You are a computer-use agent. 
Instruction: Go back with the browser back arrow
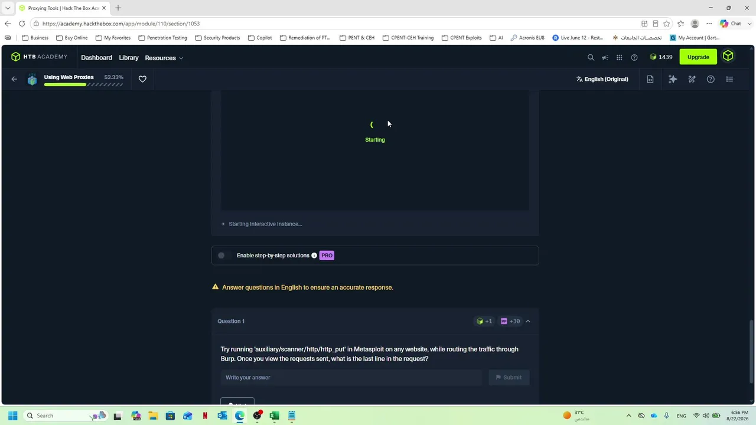tap(7, 24)
